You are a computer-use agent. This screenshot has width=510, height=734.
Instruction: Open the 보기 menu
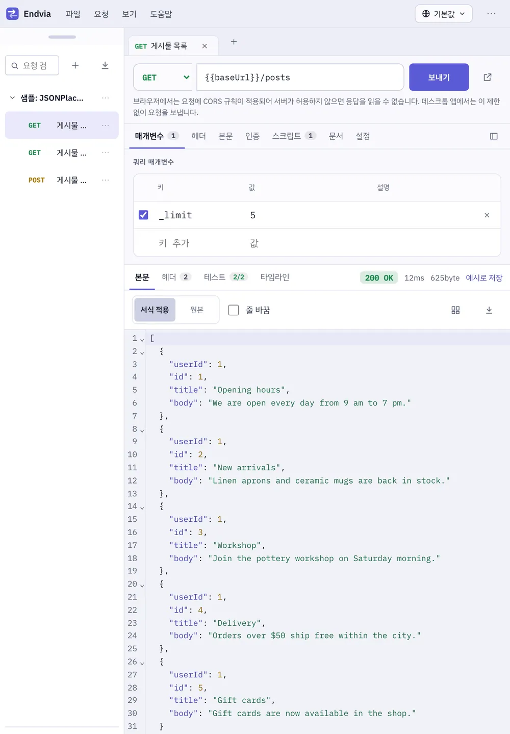click(130, 14)
